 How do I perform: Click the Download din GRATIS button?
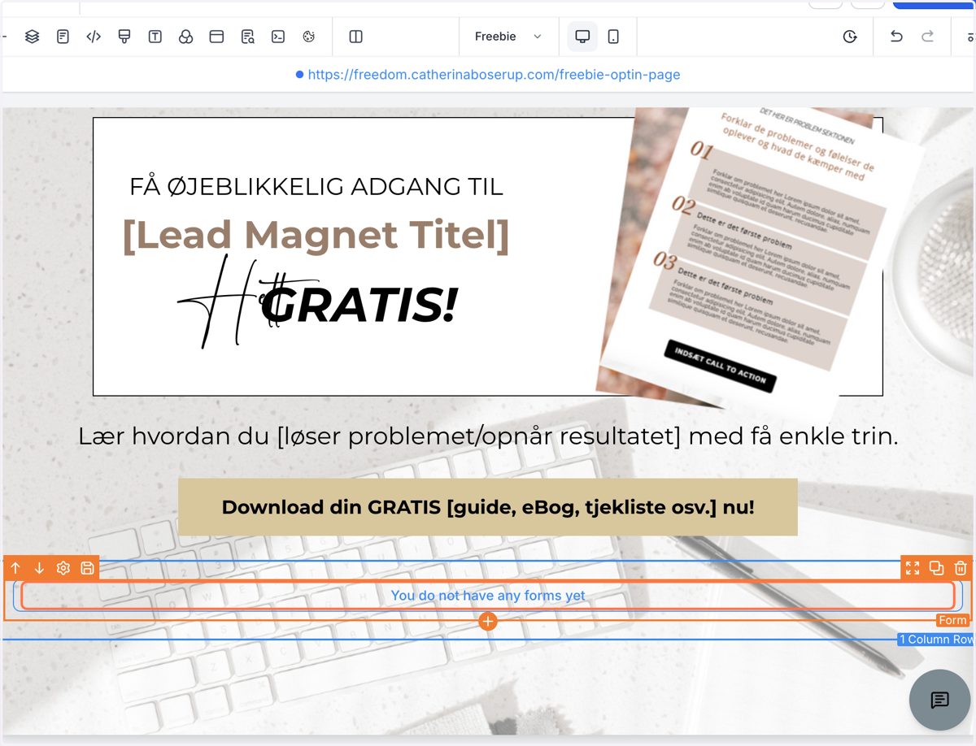(488, 507)
